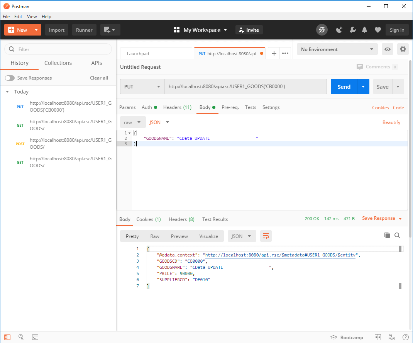Click the settings wrench icon in header
Viewport: 413px width, 343px height.
tap(352, 30)
